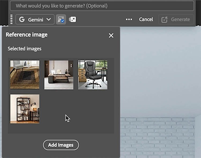The width and height of the screenshot is (201, 158).
Task: Click the Reference image panel title
Action: tap(27, 35)
